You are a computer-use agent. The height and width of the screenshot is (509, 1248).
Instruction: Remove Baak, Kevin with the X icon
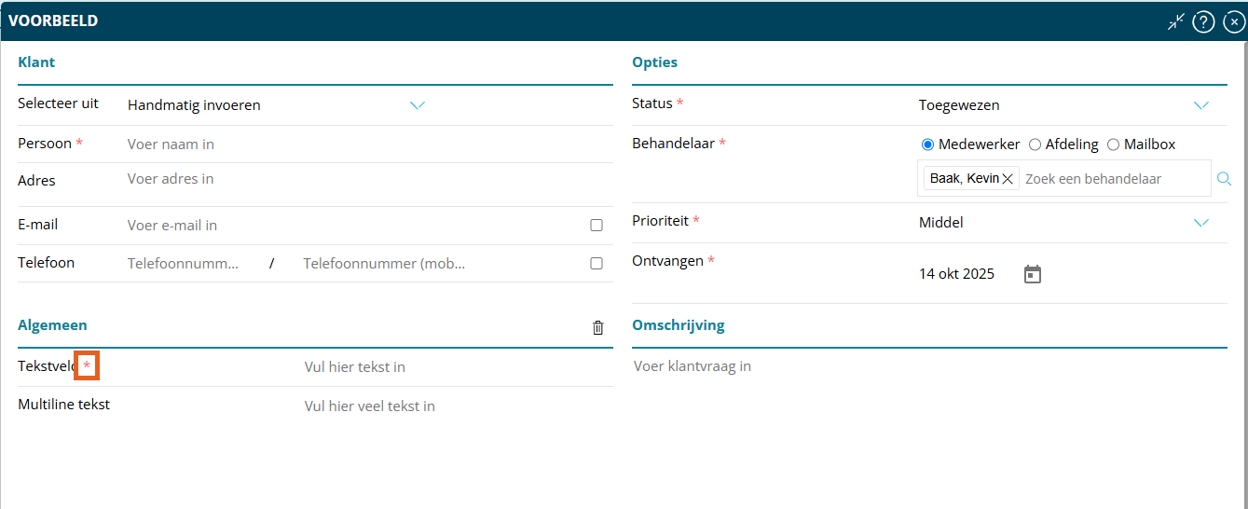[x=1008, y=179]
